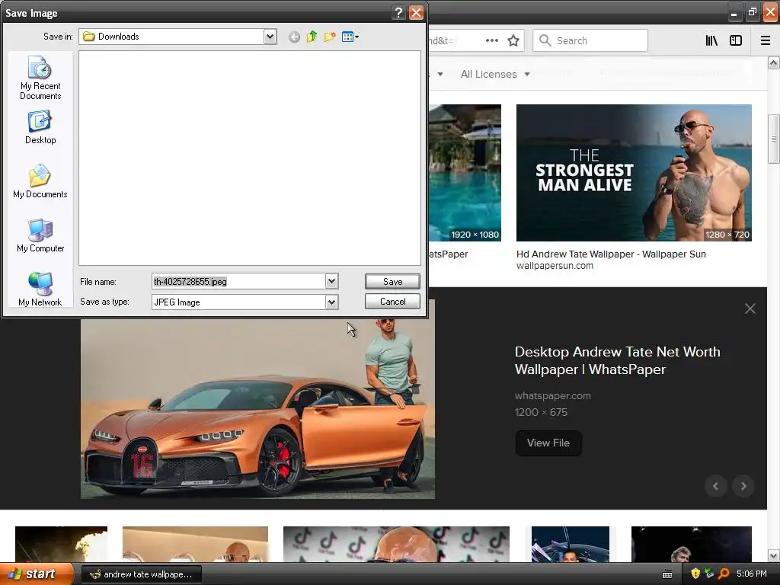This screenshot has height=585, width=780.
Task: Open My Recent Documents in Save dialog
Action: pyautogui.click(x=40, y=78)
